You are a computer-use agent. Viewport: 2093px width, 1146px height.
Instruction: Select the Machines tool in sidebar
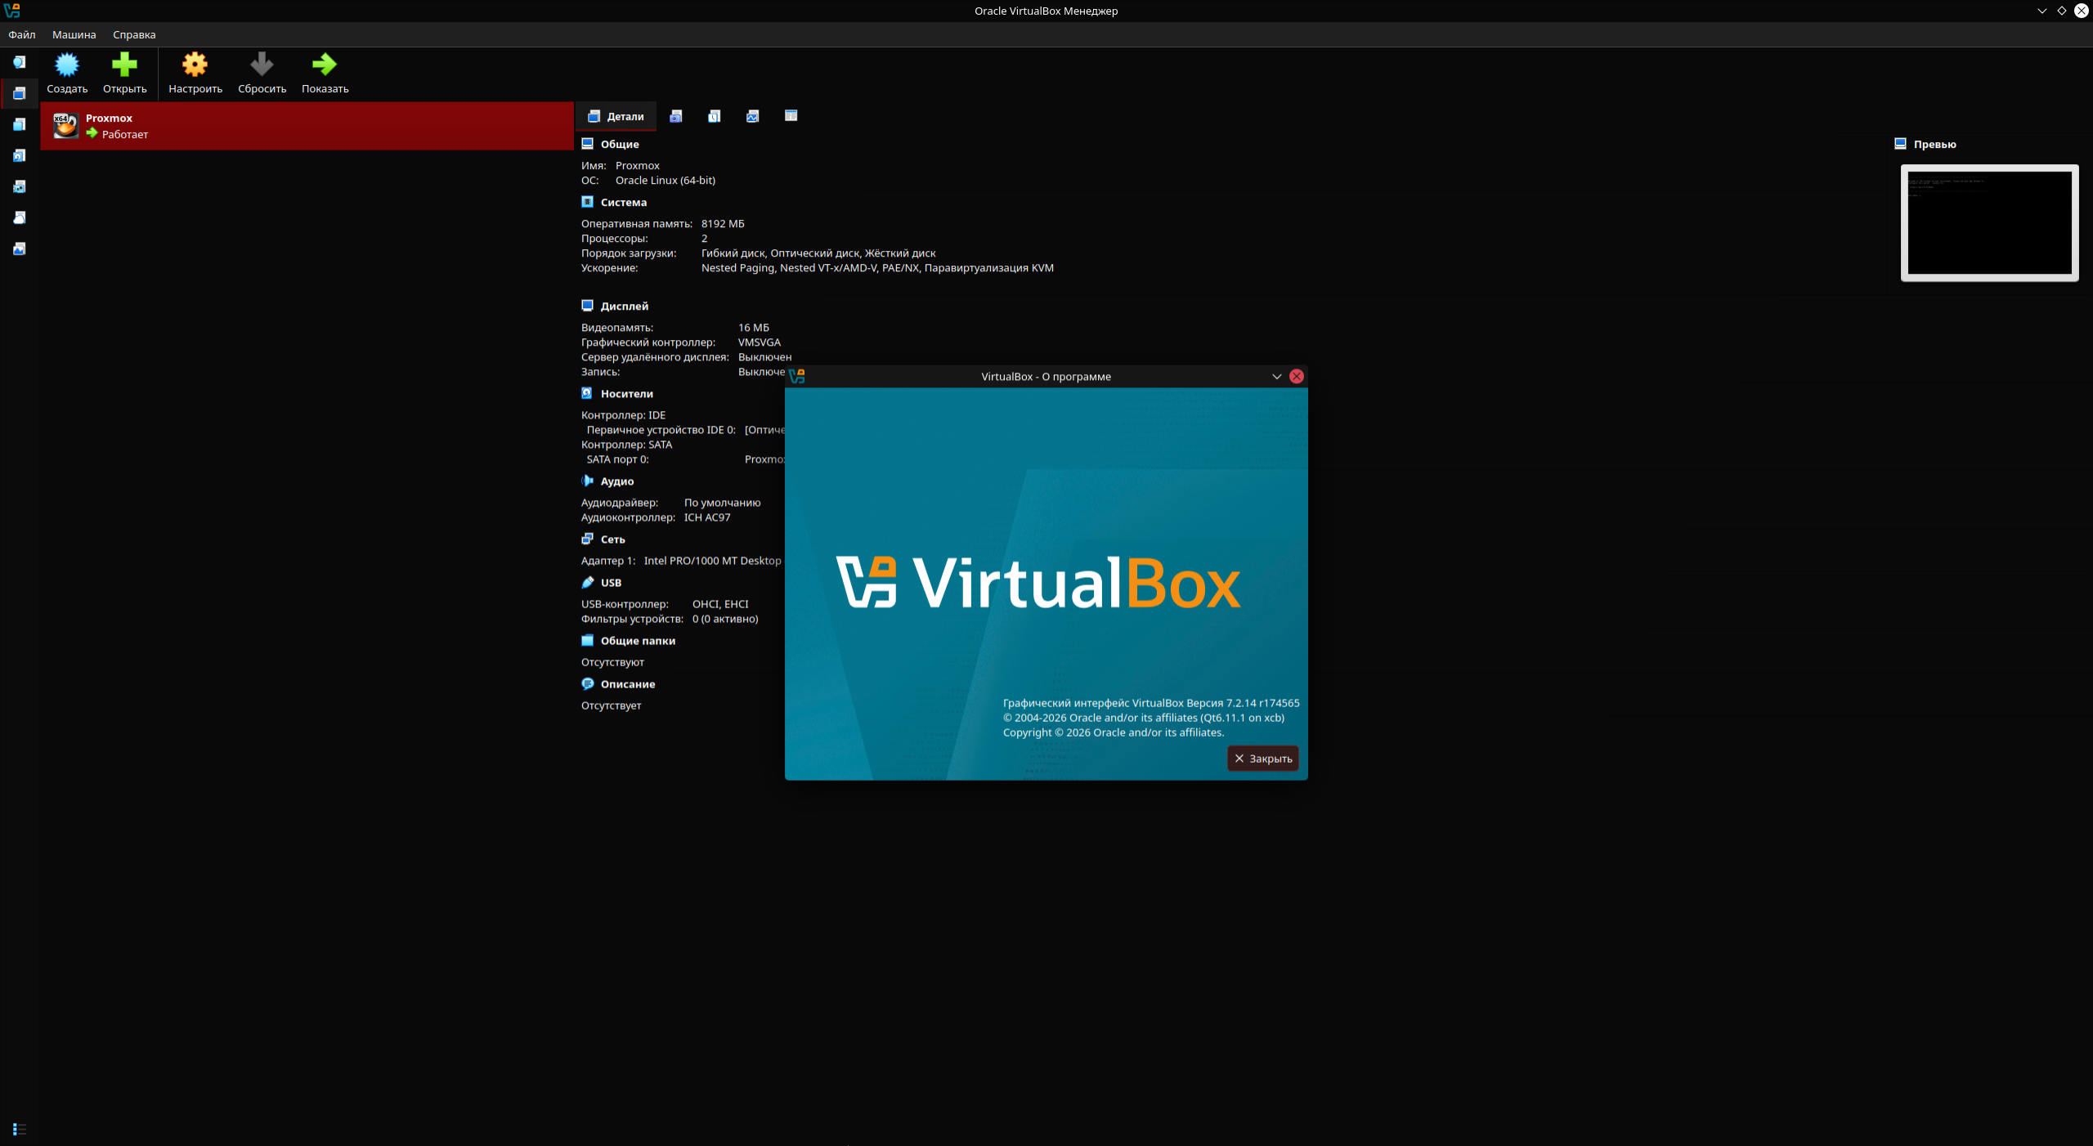pos(20,93)
